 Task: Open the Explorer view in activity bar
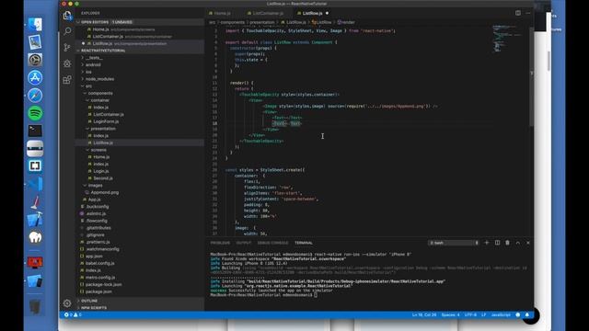[x=67, y=15]
